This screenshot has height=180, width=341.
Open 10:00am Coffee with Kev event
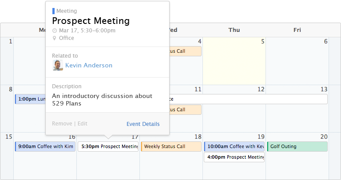[x=234, y=147]
